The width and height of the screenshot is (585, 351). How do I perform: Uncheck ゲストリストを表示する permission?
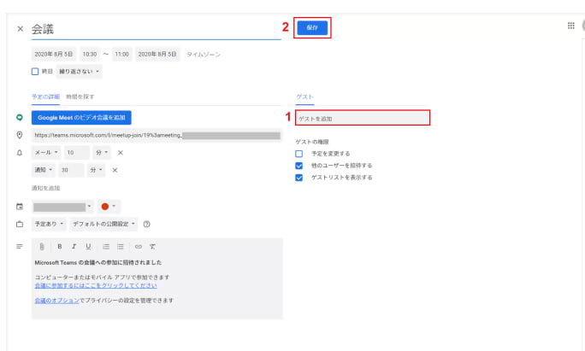point(298,178)
